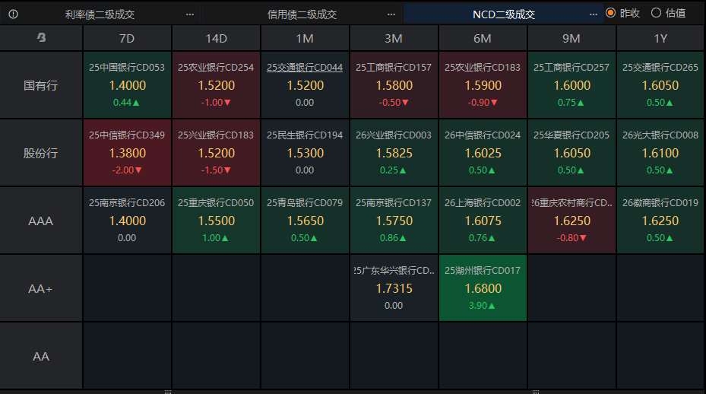Click the 国有行 row header
The image size is (706, 394).
(41, 85)
